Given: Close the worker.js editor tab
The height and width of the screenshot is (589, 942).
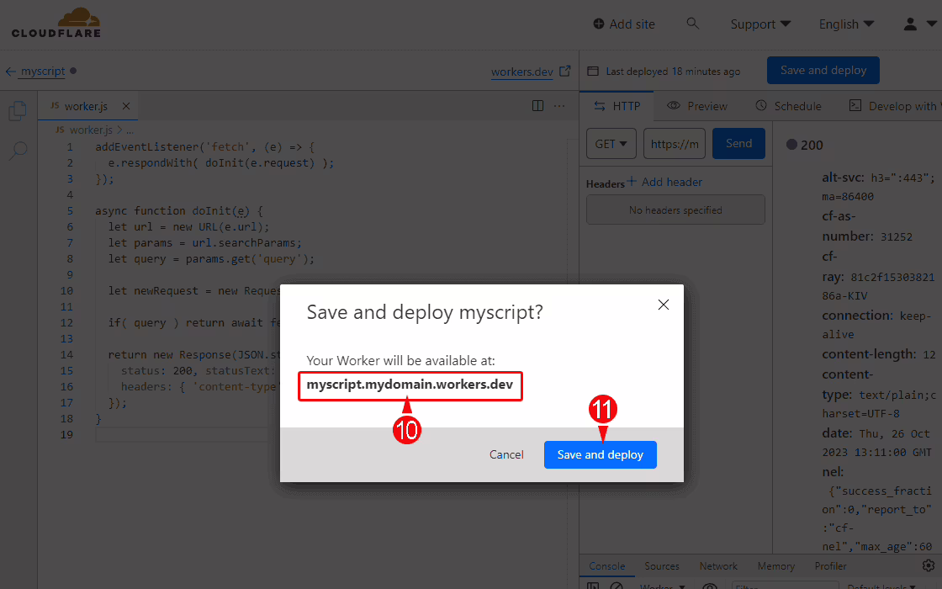Looking at the screenshot, I should coord(126,106).
